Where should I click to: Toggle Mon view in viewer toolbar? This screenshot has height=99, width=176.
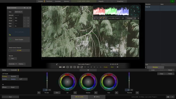click(112, 67)
